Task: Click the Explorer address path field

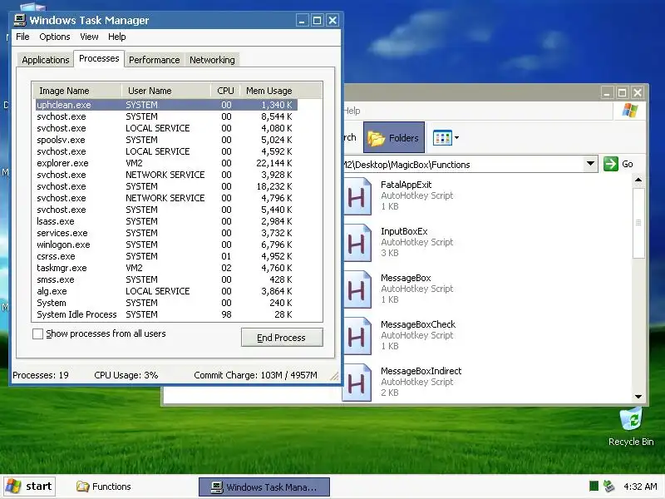Action: [x=462, y=165]
